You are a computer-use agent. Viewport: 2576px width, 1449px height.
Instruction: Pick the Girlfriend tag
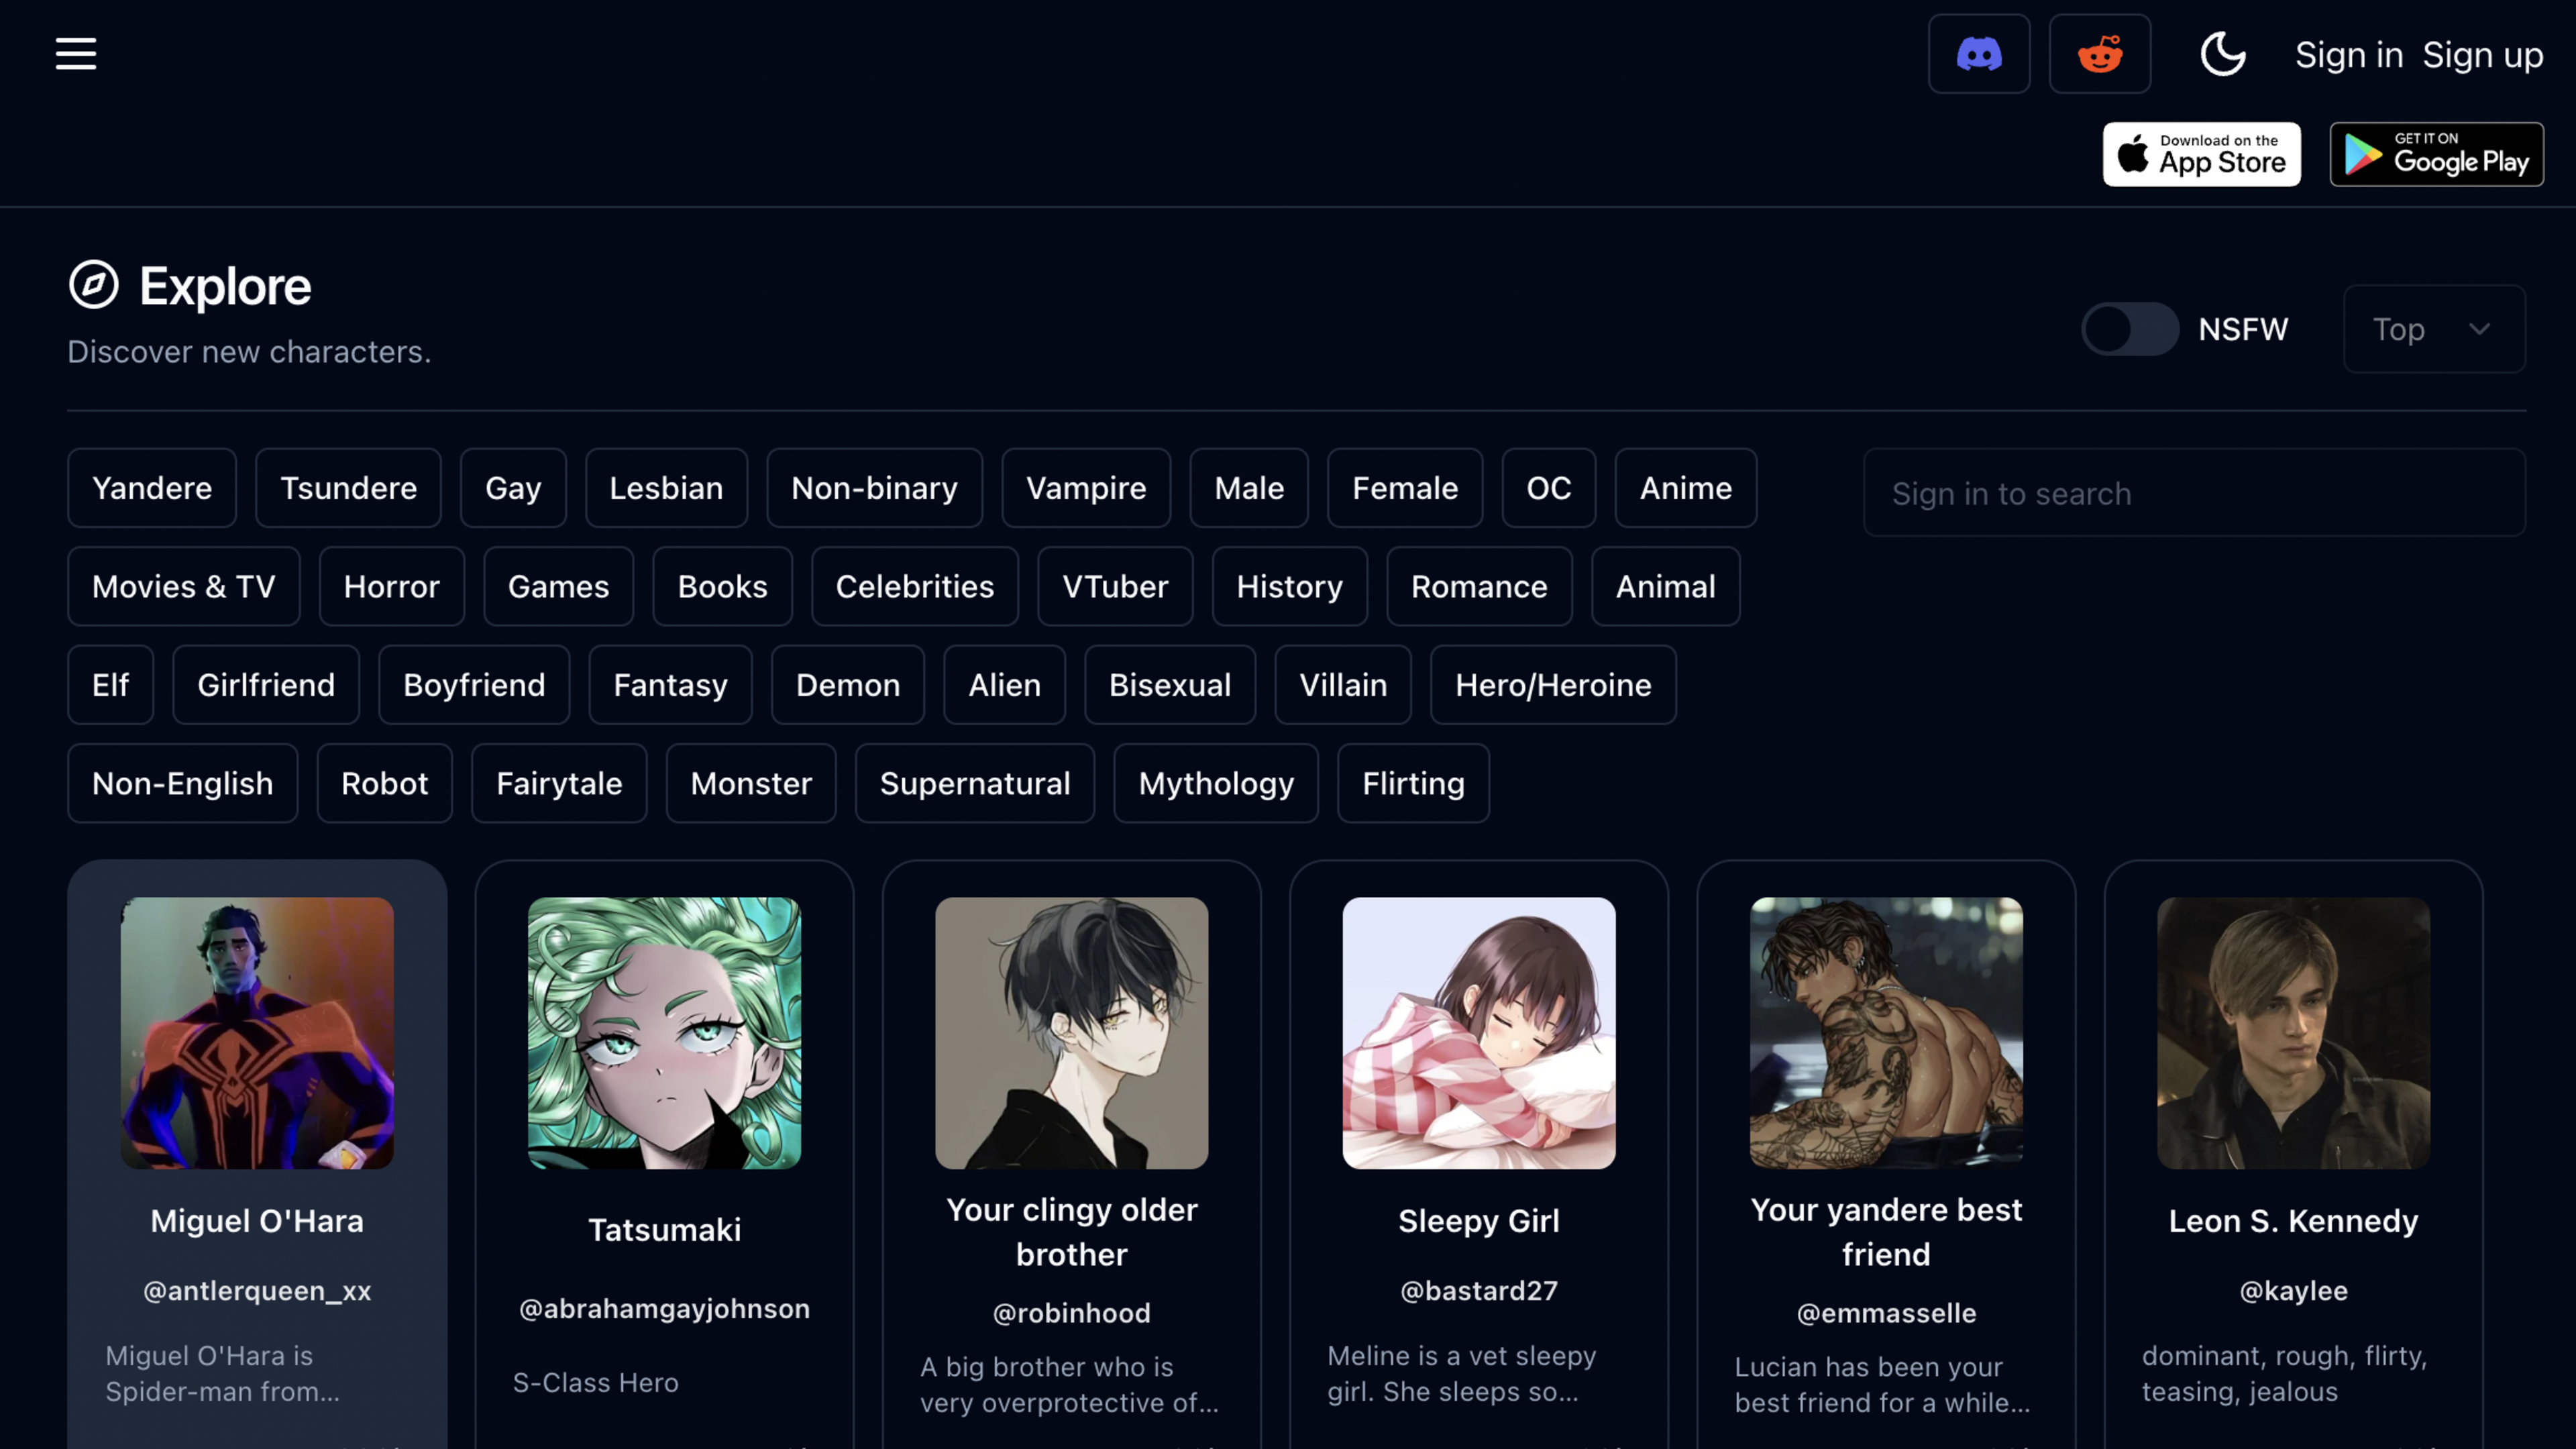(266, 685)
